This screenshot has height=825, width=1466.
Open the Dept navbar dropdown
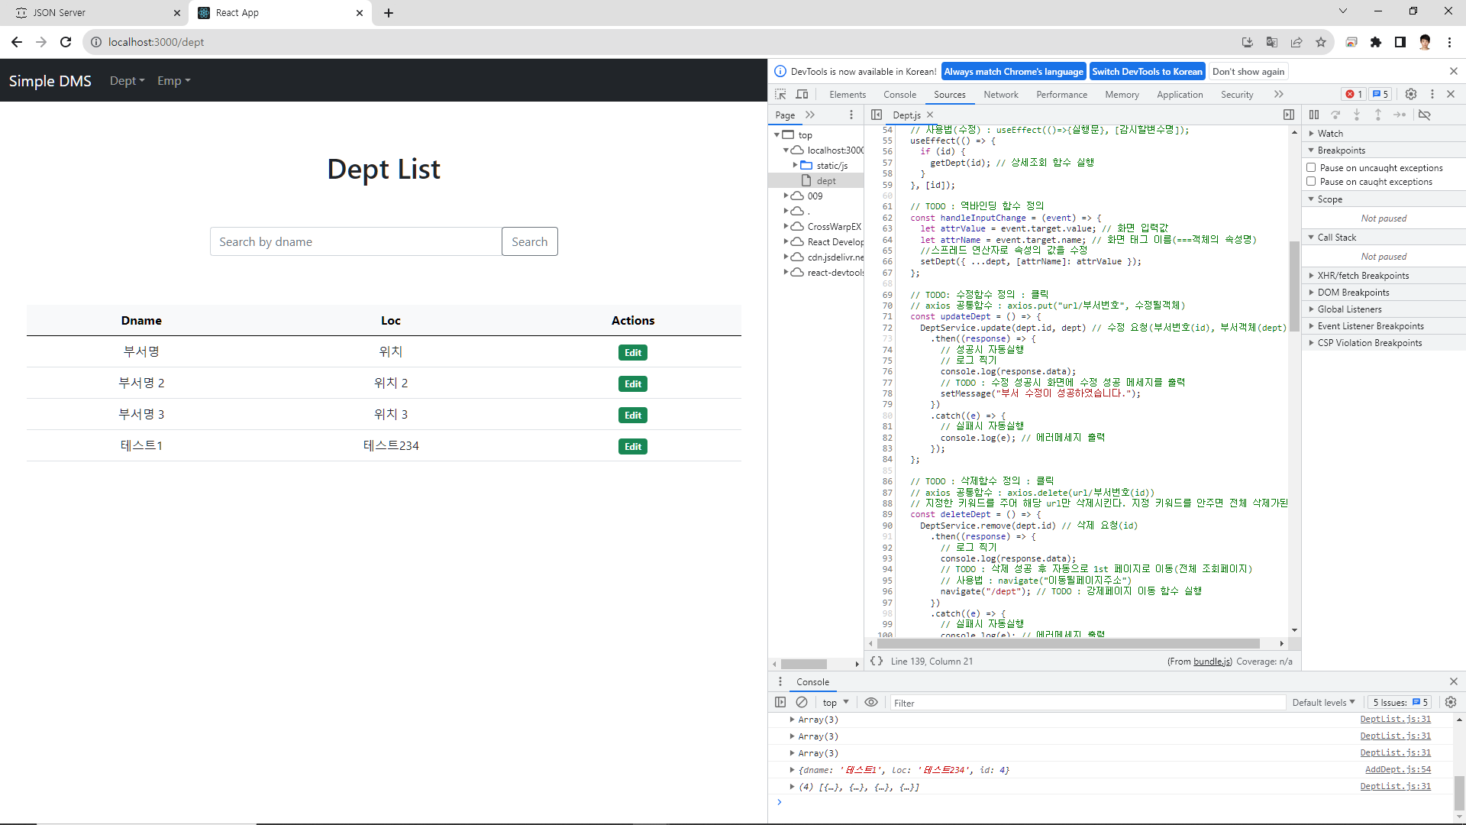[x=127, y=80]
